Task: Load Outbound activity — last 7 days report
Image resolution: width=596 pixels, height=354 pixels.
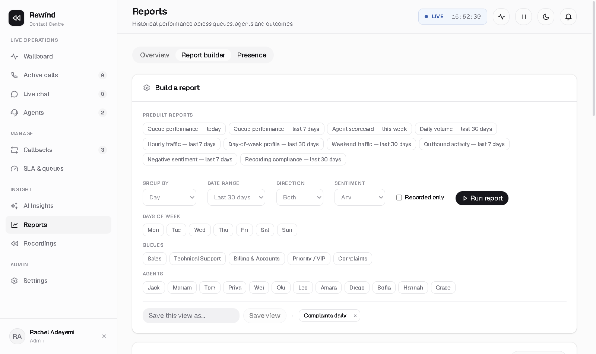Action: click(x=464, y=144)
